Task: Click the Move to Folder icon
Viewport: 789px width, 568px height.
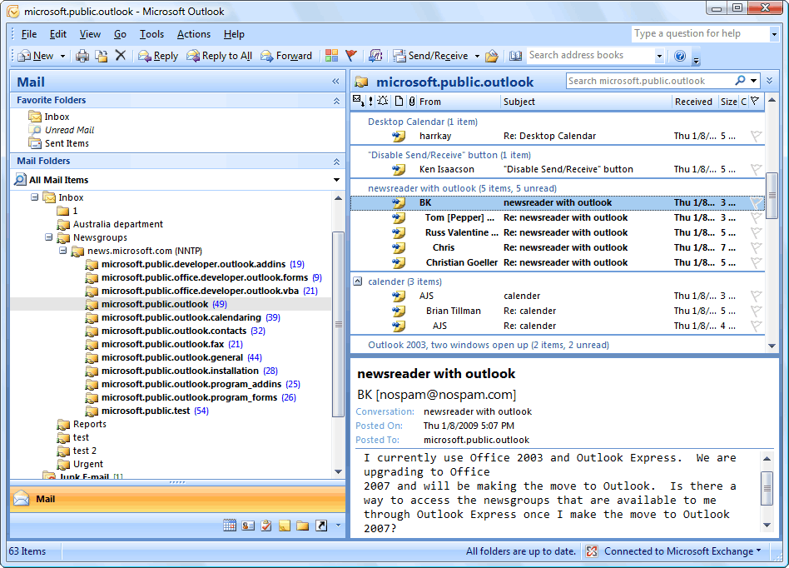Action: coord(102,56)
